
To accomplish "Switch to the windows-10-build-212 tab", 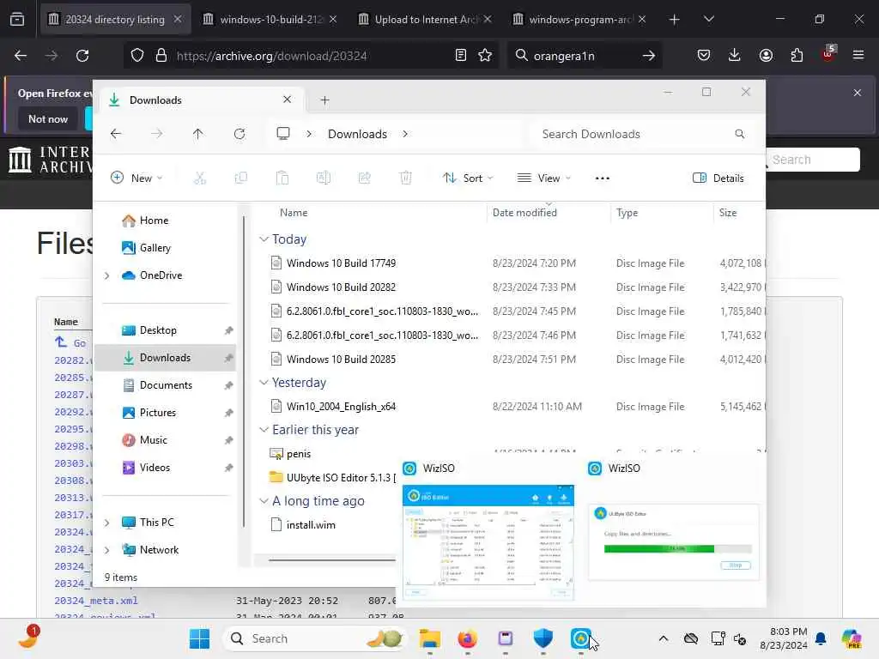I will pos(270,19).
